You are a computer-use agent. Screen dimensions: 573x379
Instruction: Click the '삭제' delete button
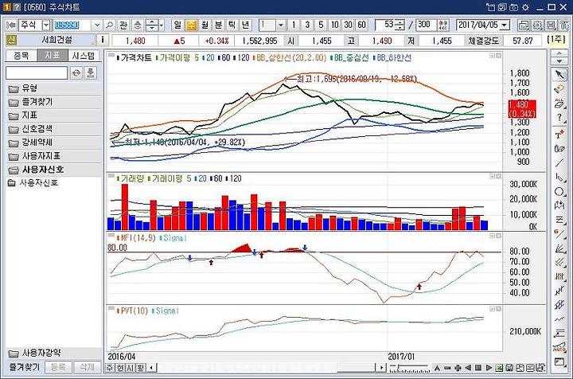coord(87,367)
